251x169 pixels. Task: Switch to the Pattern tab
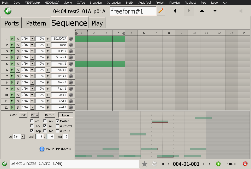pyautogui.click(x=36, y=23)
